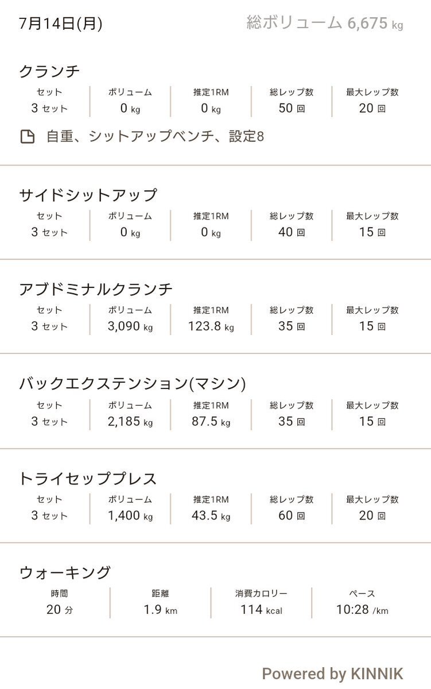The width and height of the screenshot is (431, 689).
Task: Click バックエクステンション volume value 2,185 kg
Action: 130,421
